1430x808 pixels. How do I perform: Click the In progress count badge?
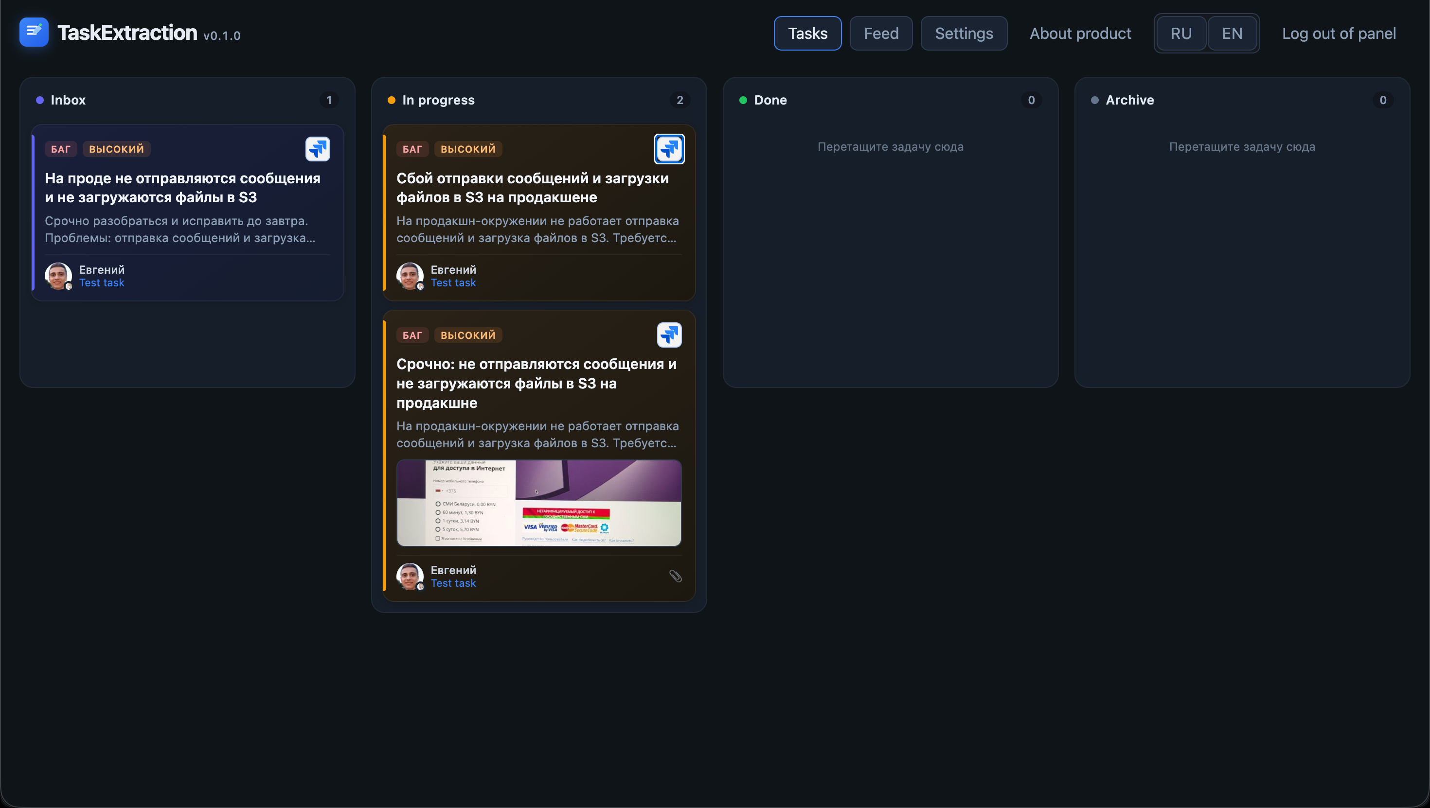(x=680, y=100)
